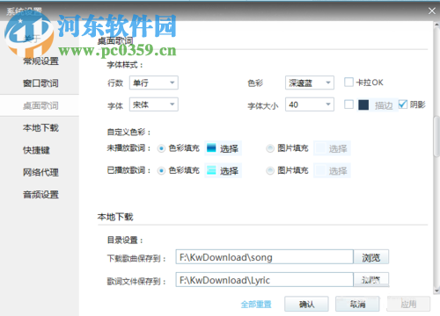Click the scrollbar down arrow

436,291
